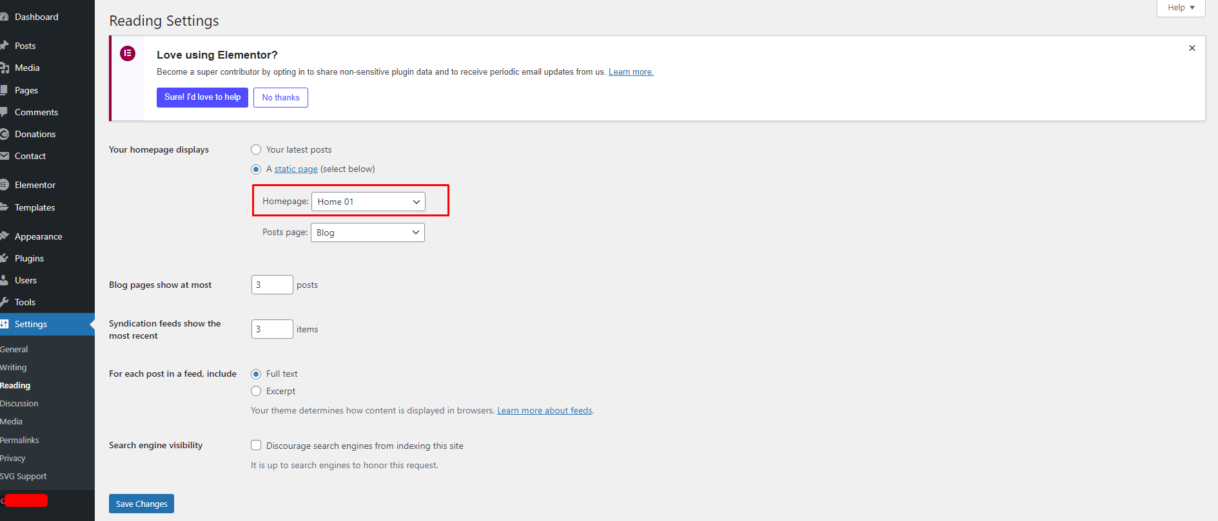The width and height of the screenshot is (1218, 521).
Task: Click the blog pages posts number field
Action: click(x=272, y=285)
